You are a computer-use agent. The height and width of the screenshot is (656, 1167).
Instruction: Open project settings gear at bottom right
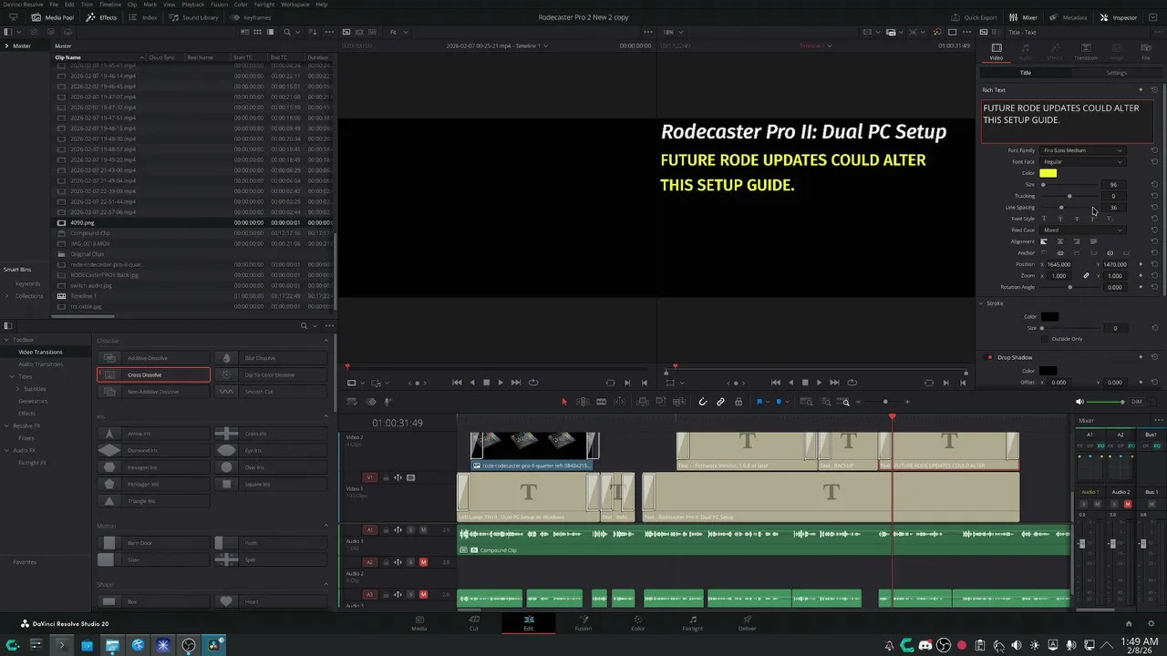(x=1153, y=623)
